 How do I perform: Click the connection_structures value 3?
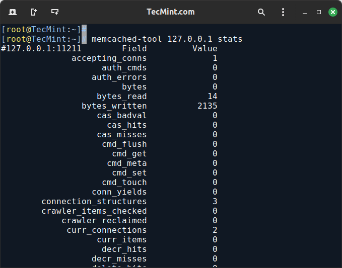pyautogui.click(x=215, y=202)
